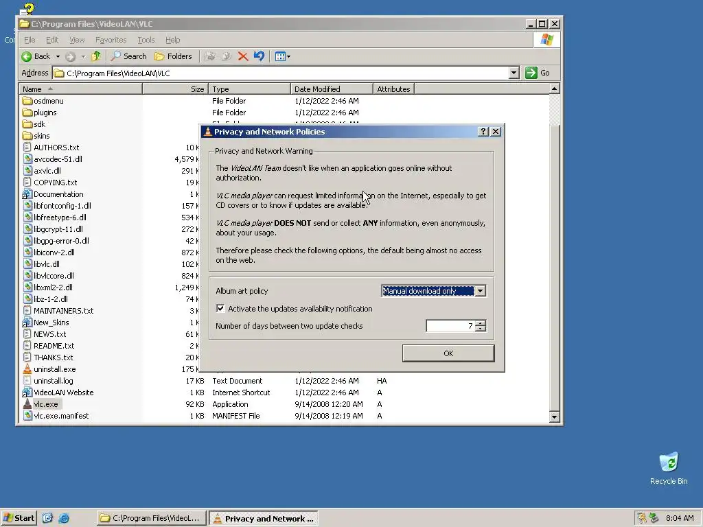Select the skins folder icon
Image resolution: width=703 pixels, height=527 pixels.
[27, 136]
